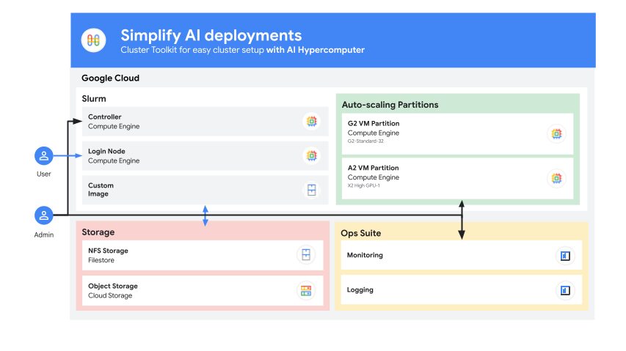Click the Simplify AI deployments title
Image resolution: width=626 pixels, height=351 pixels.
tap(211, 35)
